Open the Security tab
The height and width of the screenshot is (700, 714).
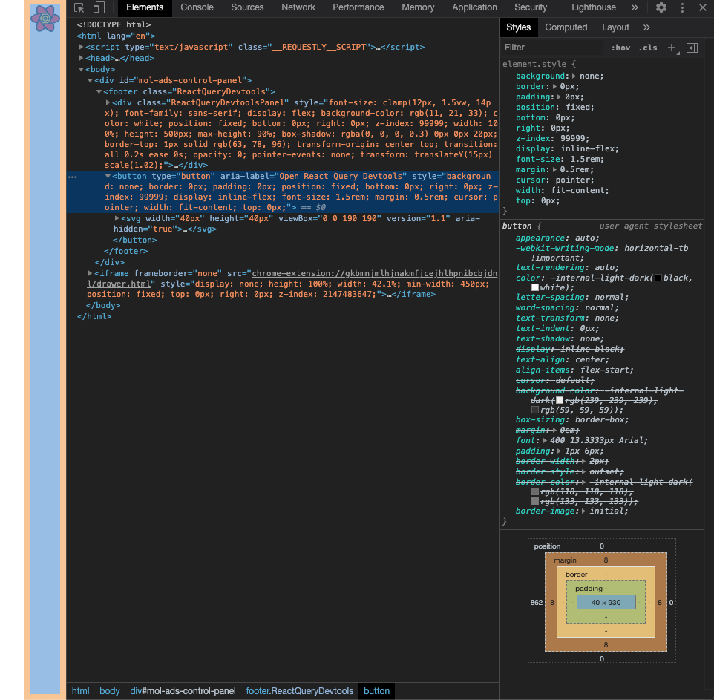(531, 7)
